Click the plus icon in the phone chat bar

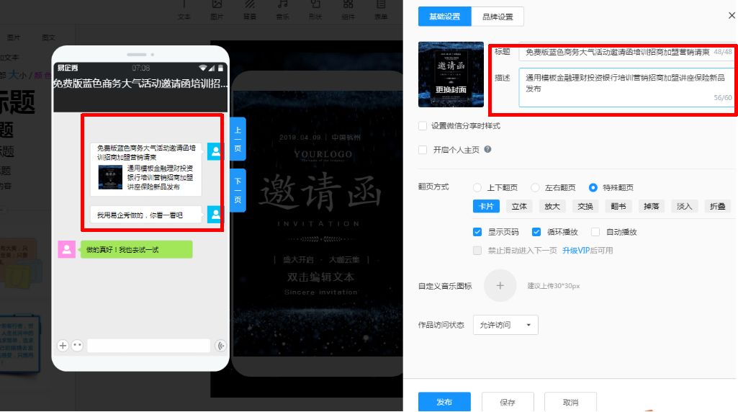(x=63, y=346)
